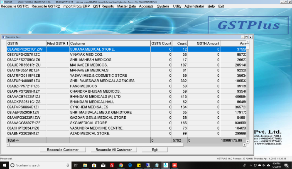Click the horizontal scrollbar right arrow
292x169 pixels.
pyautogui.click(x=245, y=145)
